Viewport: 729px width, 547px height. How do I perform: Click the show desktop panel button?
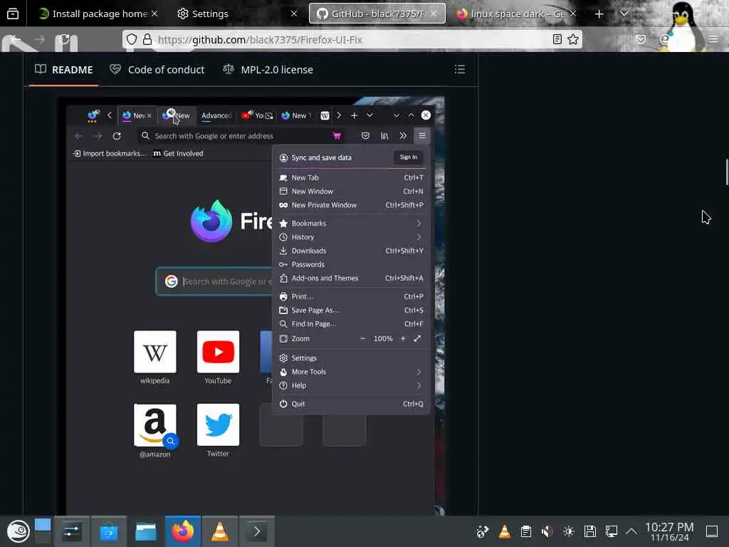pyautogui.click(x=712, y=531)
